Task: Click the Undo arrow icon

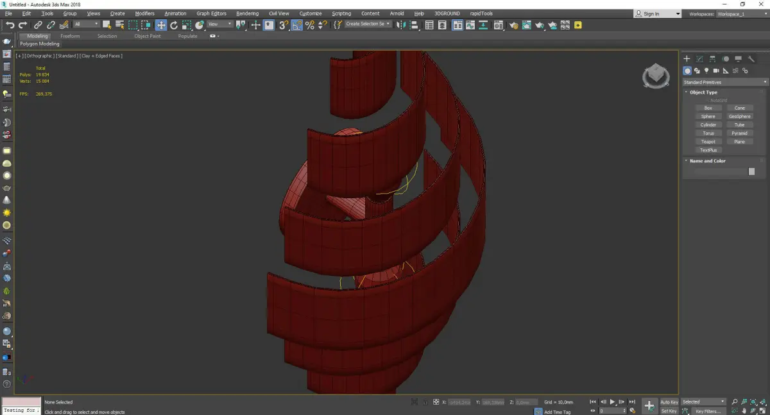Action: coord(10,25)
